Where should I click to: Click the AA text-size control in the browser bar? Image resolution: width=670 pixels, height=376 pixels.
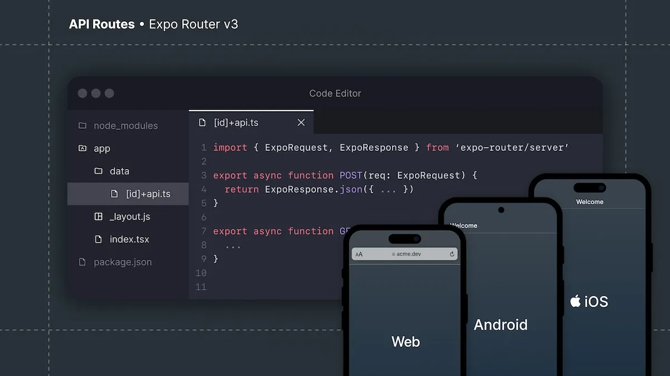(360, 254)
